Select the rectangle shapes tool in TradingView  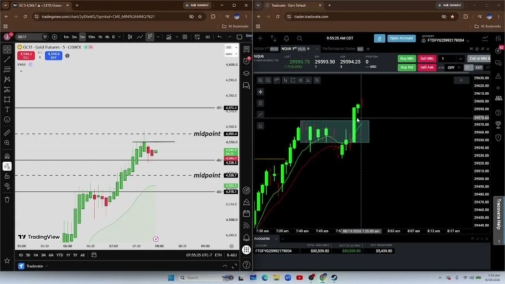(x=7, y=99)
